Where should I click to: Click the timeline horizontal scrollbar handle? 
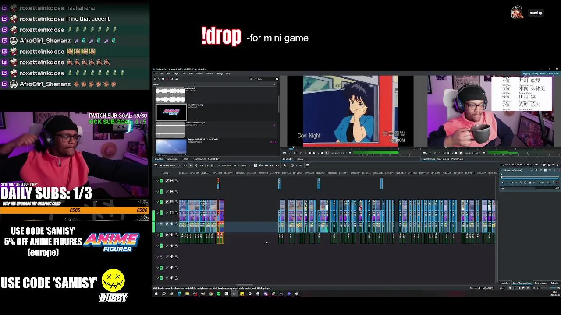pos(244,285)
